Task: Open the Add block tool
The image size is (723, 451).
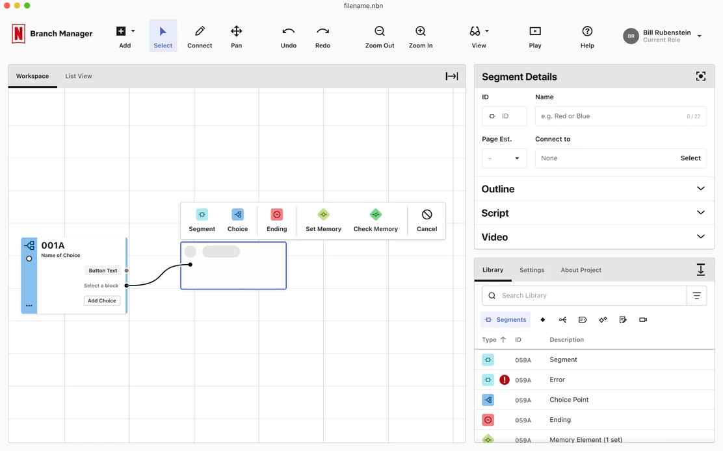Action: click(125, 36)
